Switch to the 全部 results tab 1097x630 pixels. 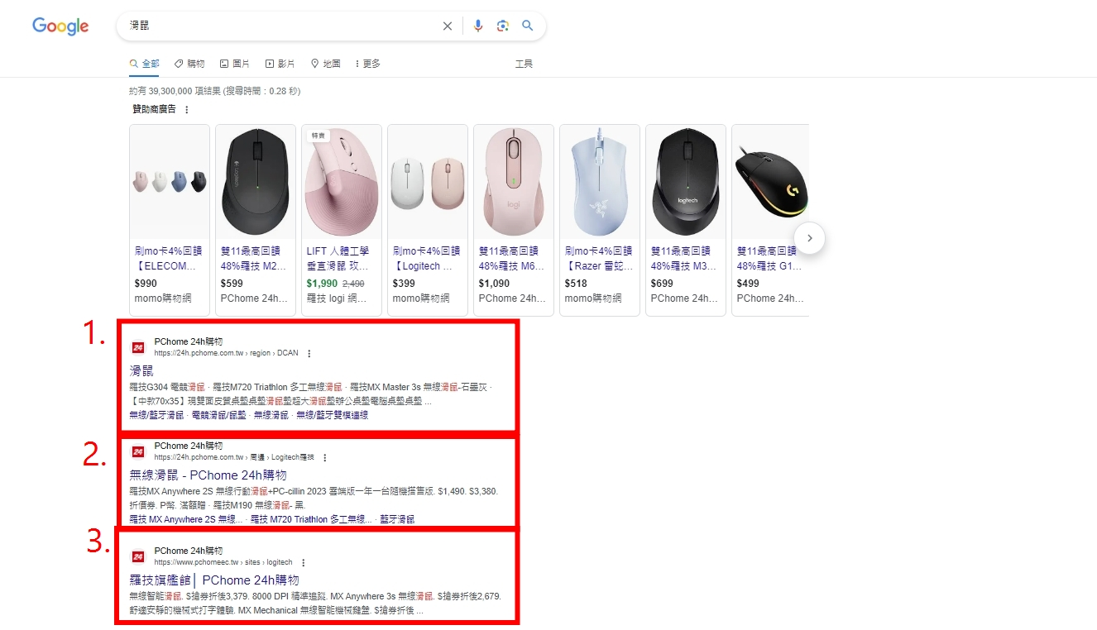(x=145, y=64)
